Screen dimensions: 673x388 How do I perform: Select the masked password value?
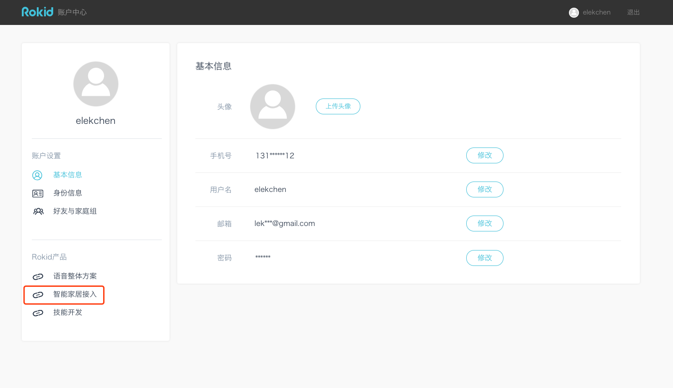point(263,257)
